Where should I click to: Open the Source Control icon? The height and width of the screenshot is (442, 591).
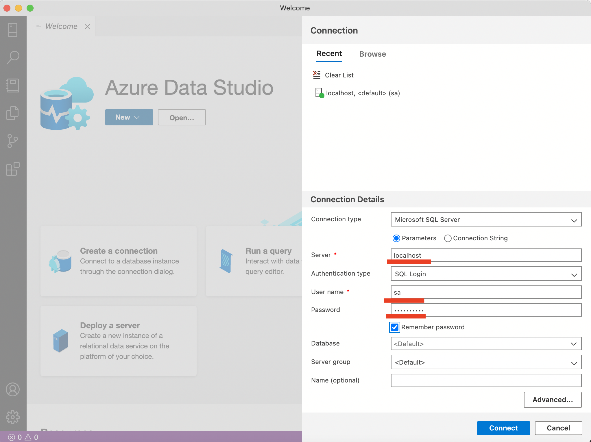coord(13,141)
